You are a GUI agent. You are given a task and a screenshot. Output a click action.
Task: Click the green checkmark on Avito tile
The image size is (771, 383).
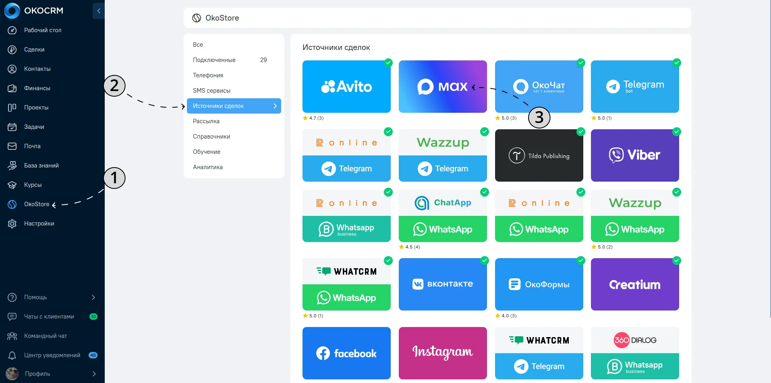click(388, 62)
